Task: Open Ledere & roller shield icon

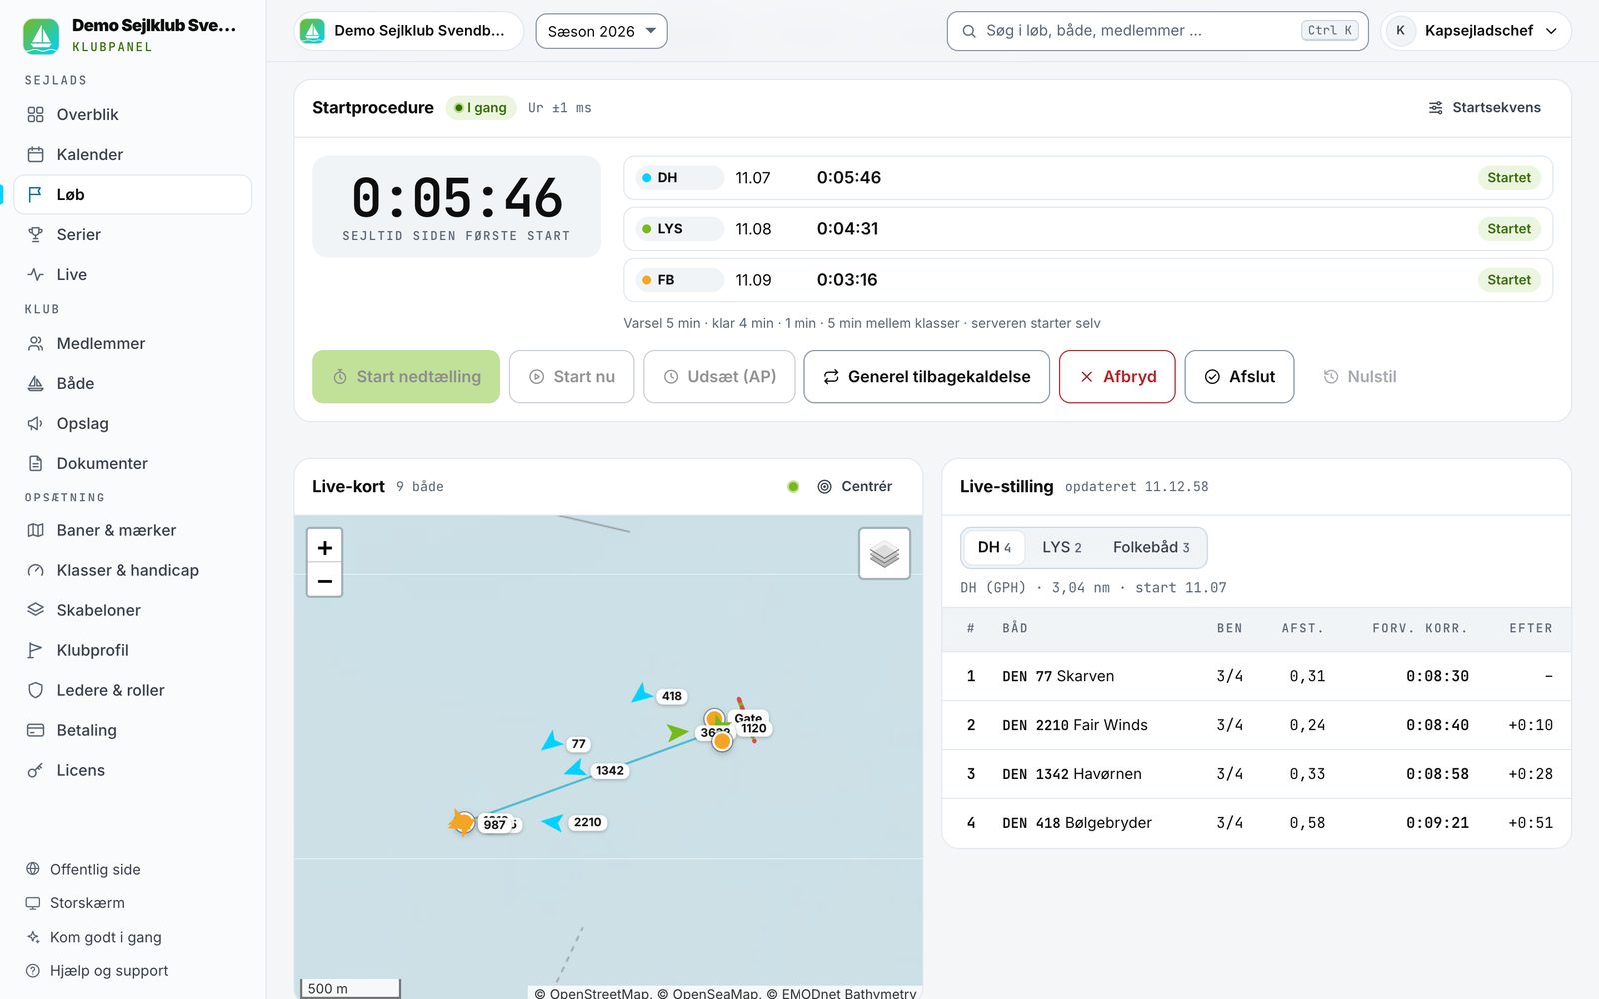Action: pos(36,691)
